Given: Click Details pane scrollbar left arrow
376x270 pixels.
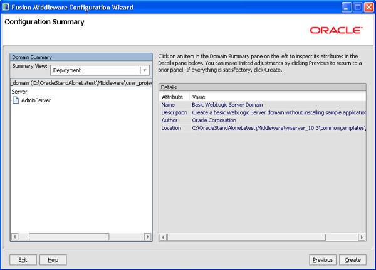Looking at the screenshot, I should (x=163, y=237).
